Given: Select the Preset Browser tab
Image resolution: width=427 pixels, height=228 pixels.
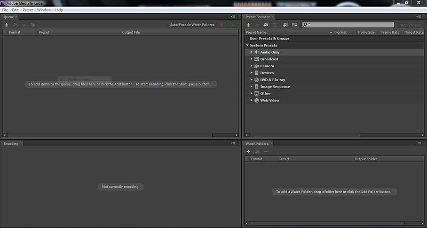Looking at the screenshot, I should (x=258, y=17).
